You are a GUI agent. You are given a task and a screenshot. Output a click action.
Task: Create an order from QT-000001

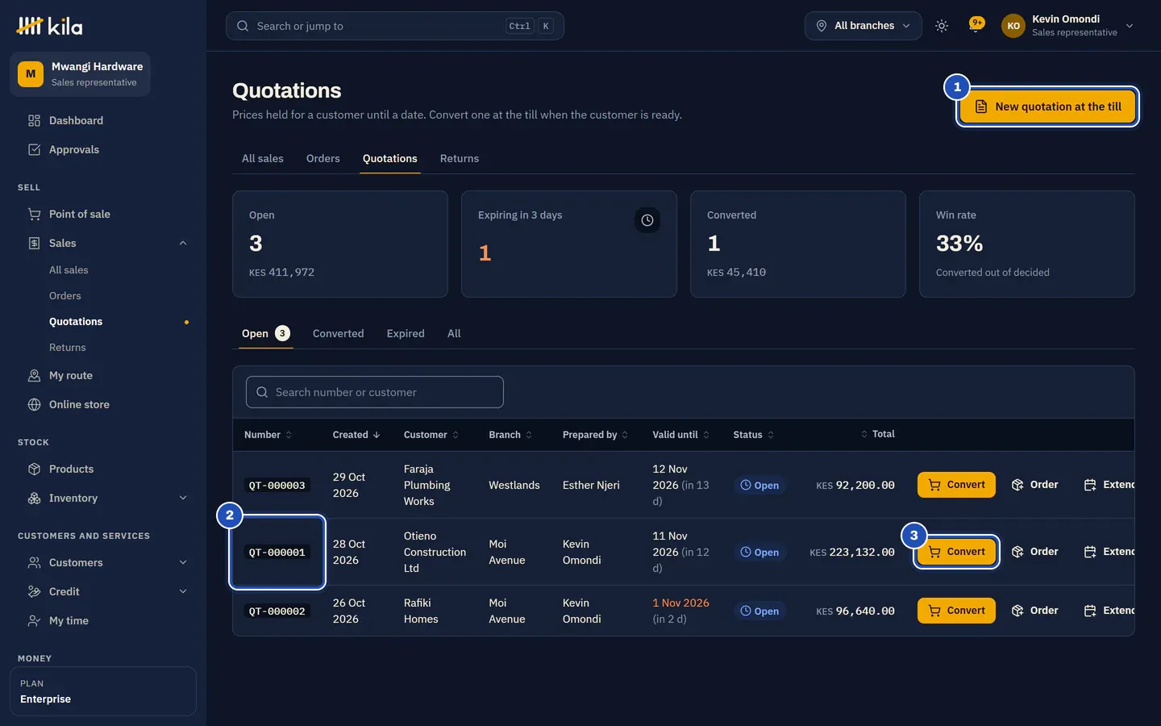click(1034, 552)
